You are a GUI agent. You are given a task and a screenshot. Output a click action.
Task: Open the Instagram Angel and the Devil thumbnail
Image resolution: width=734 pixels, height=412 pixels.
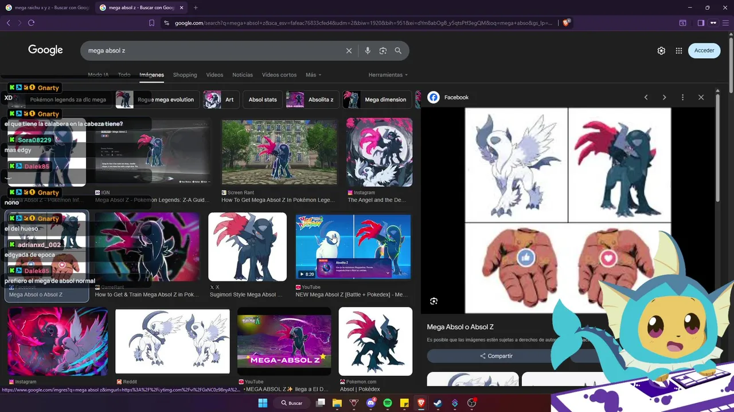click(379, 152)
